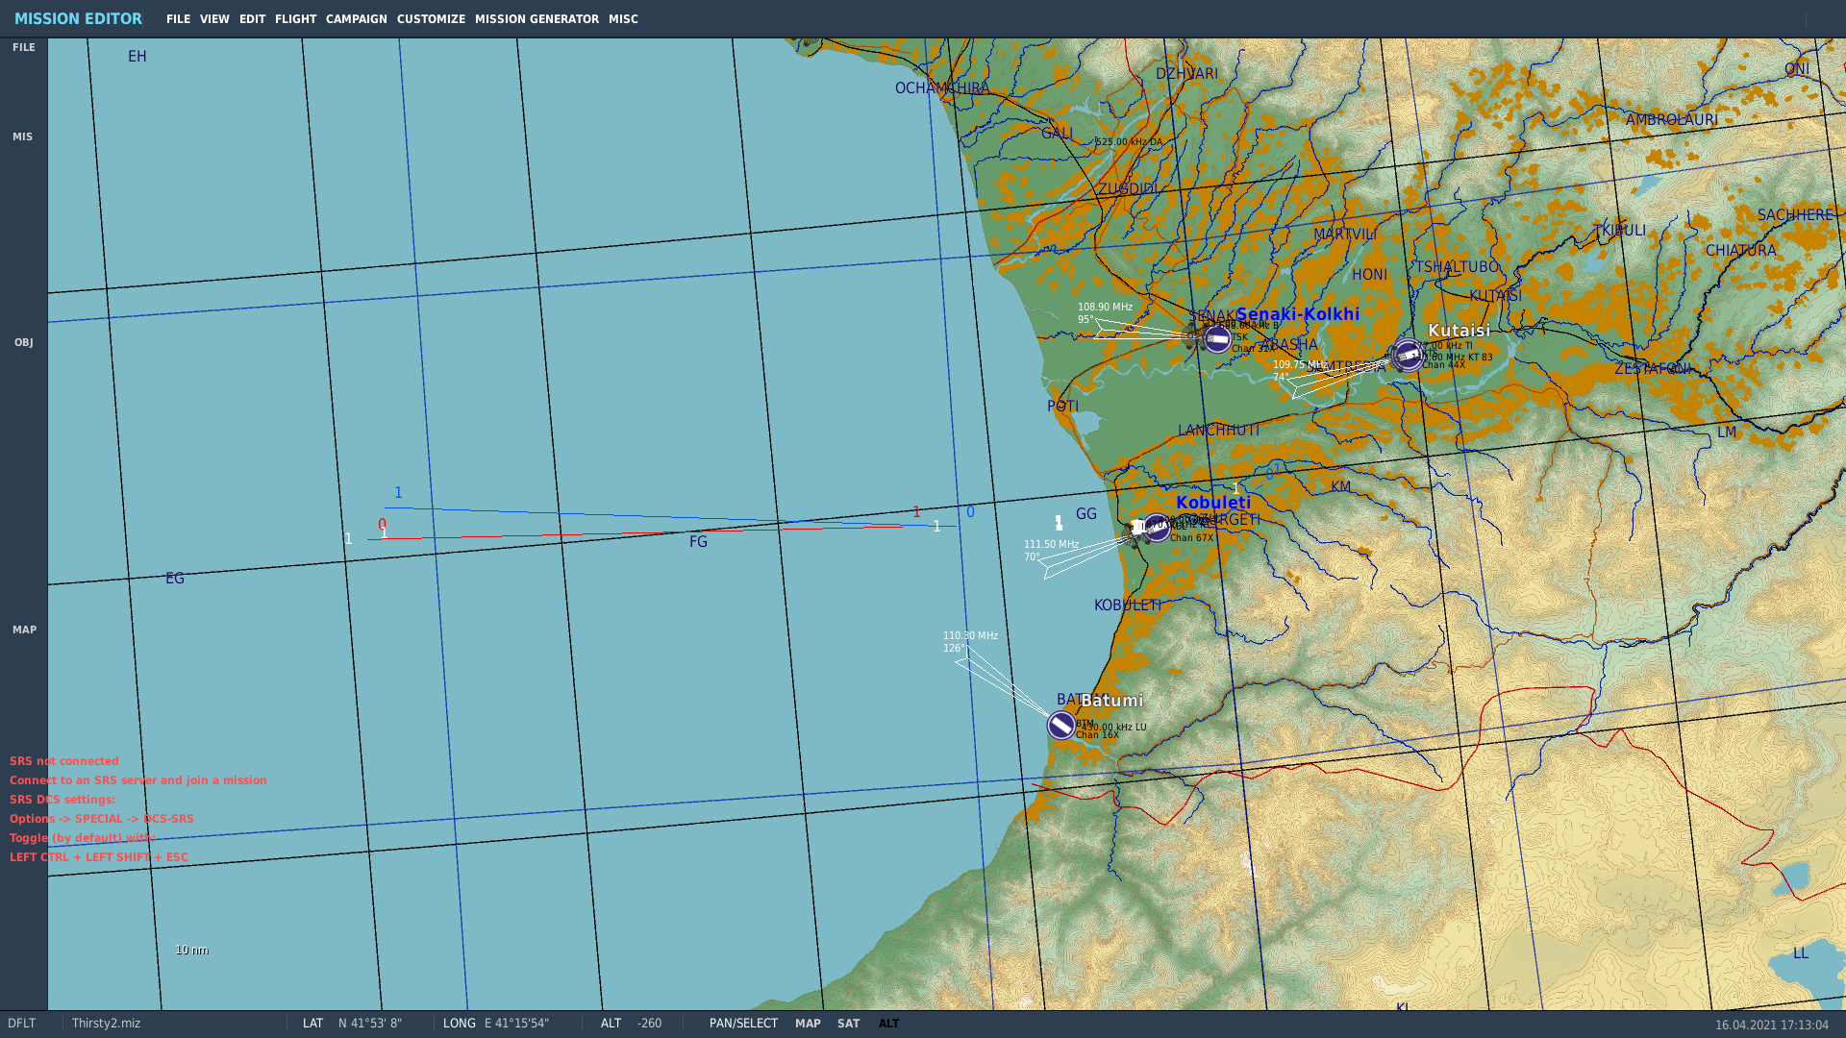
Task: Click the 525.00 kHz DA beacon label
Action: (1129, 142)
